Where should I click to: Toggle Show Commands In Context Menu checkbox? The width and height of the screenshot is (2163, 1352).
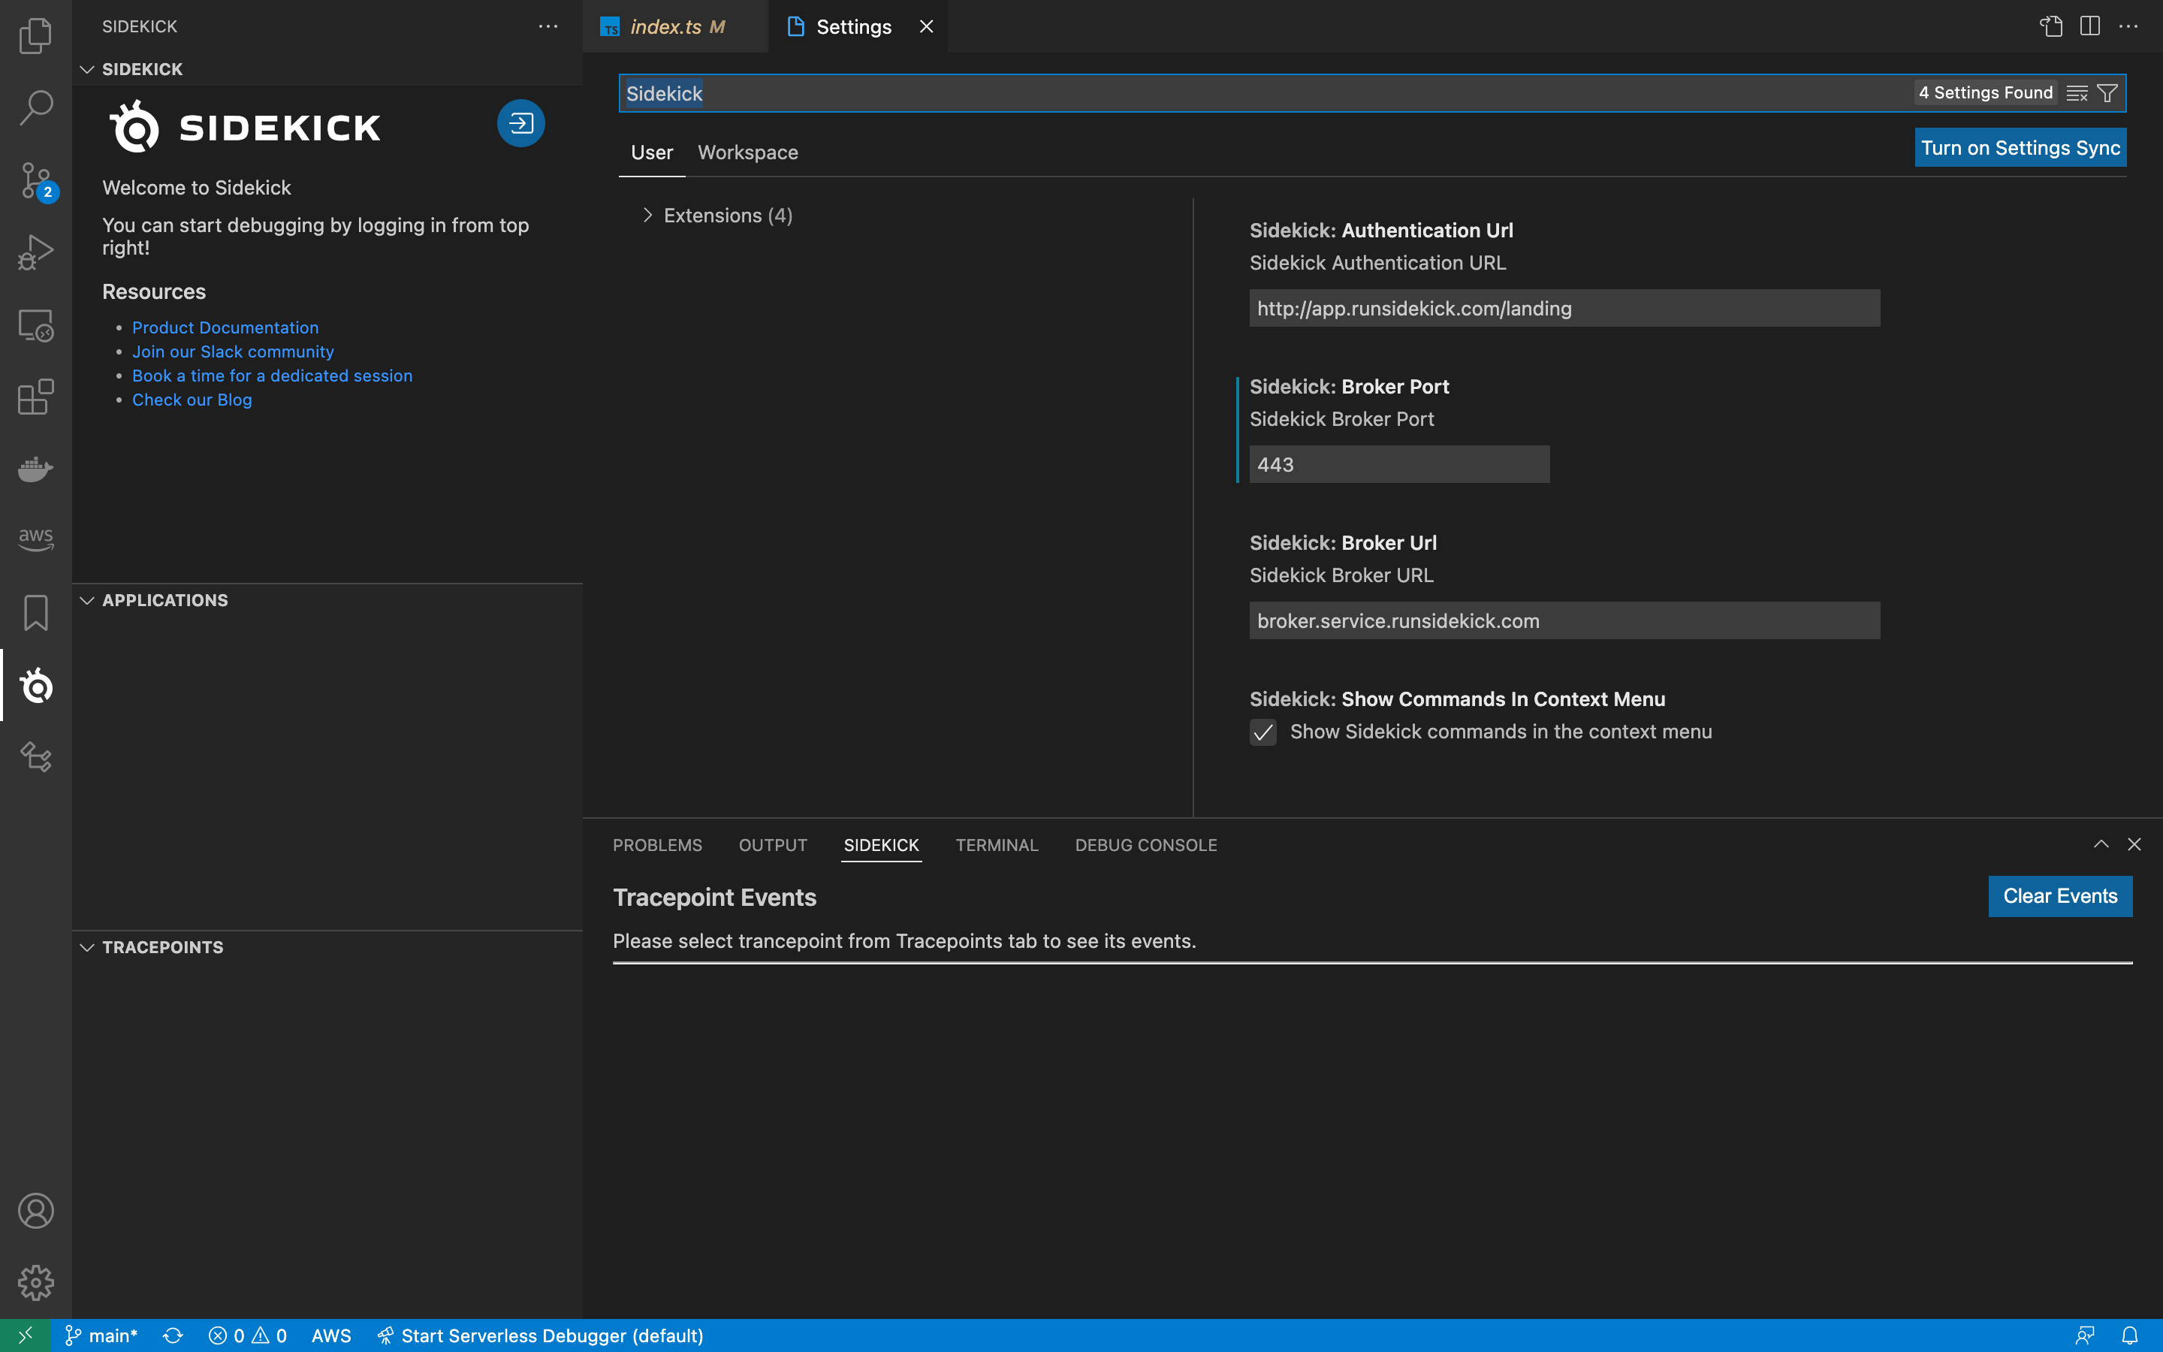[x=1263, y=732]
